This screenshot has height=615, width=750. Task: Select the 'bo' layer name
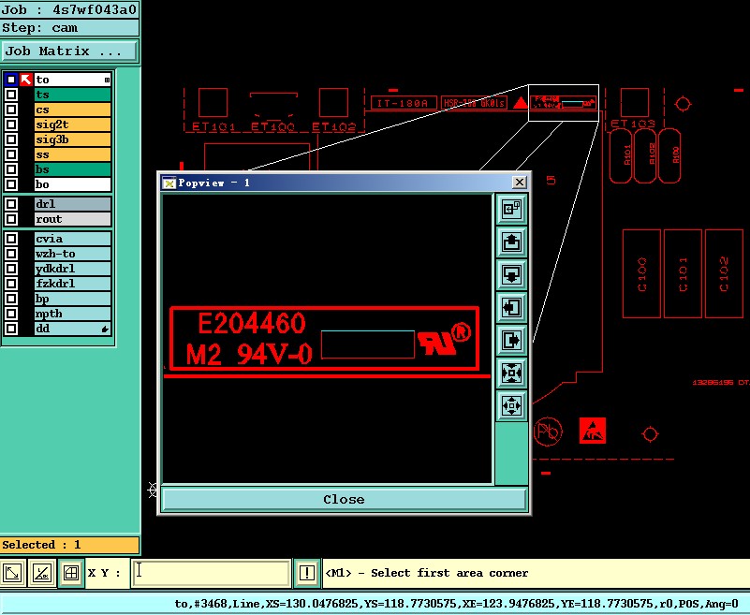pyautogui.click(x=73, y=184)
